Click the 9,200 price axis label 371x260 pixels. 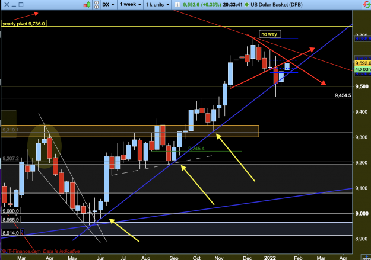click(362, 162)
